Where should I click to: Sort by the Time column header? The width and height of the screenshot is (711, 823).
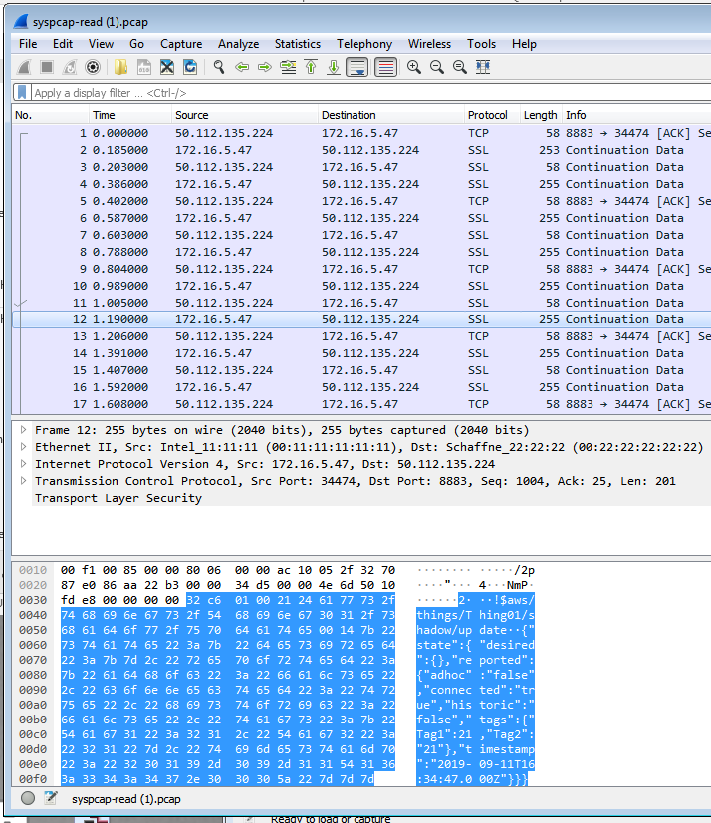129,115
